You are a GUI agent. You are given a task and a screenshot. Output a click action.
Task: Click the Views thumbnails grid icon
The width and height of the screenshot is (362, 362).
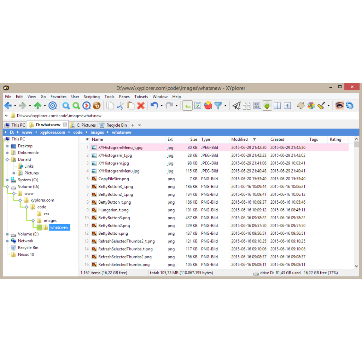point(246,106)
